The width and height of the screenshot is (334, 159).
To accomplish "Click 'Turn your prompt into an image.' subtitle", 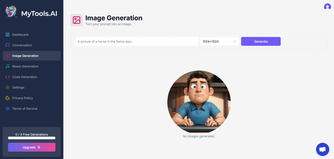I will coord(109,24).
